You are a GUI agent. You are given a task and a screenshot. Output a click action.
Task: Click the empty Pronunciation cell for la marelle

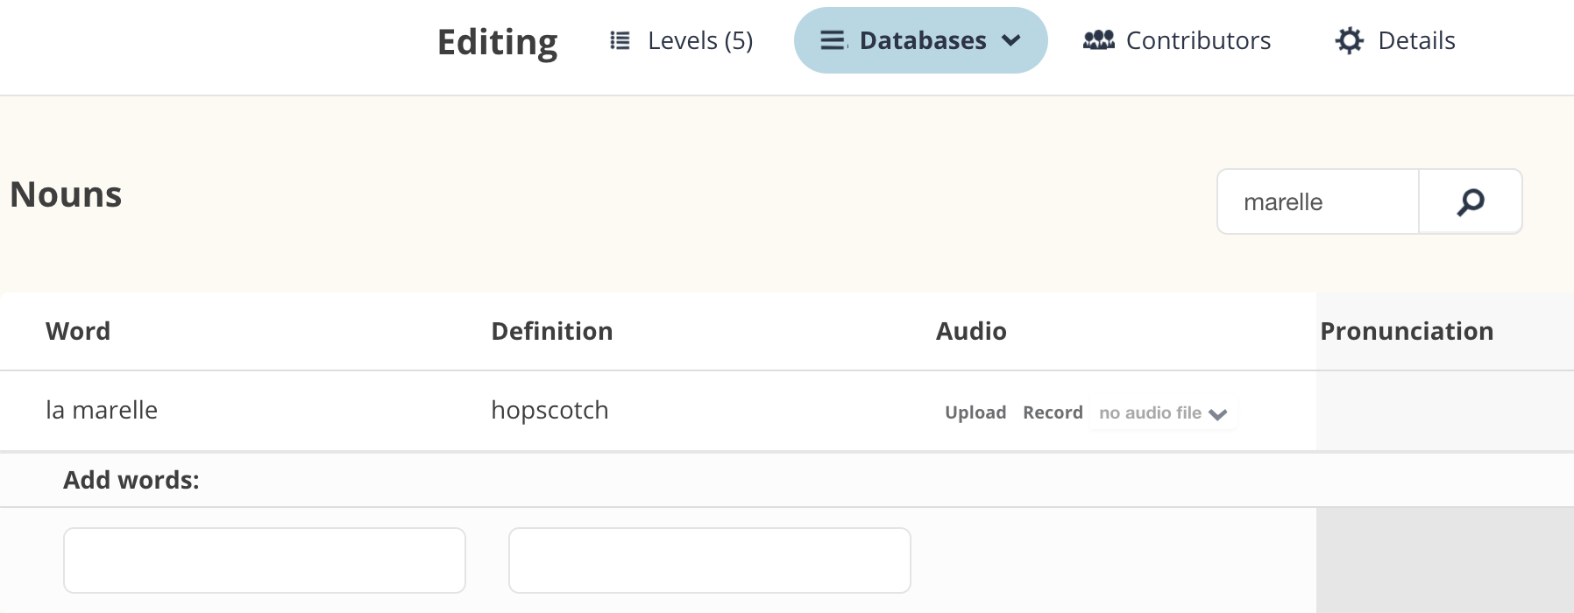(x=1443, y=411)
